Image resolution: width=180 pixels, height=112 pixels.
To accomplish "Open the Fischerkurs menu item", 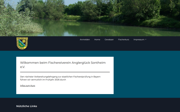I will [x=124, y=39].
